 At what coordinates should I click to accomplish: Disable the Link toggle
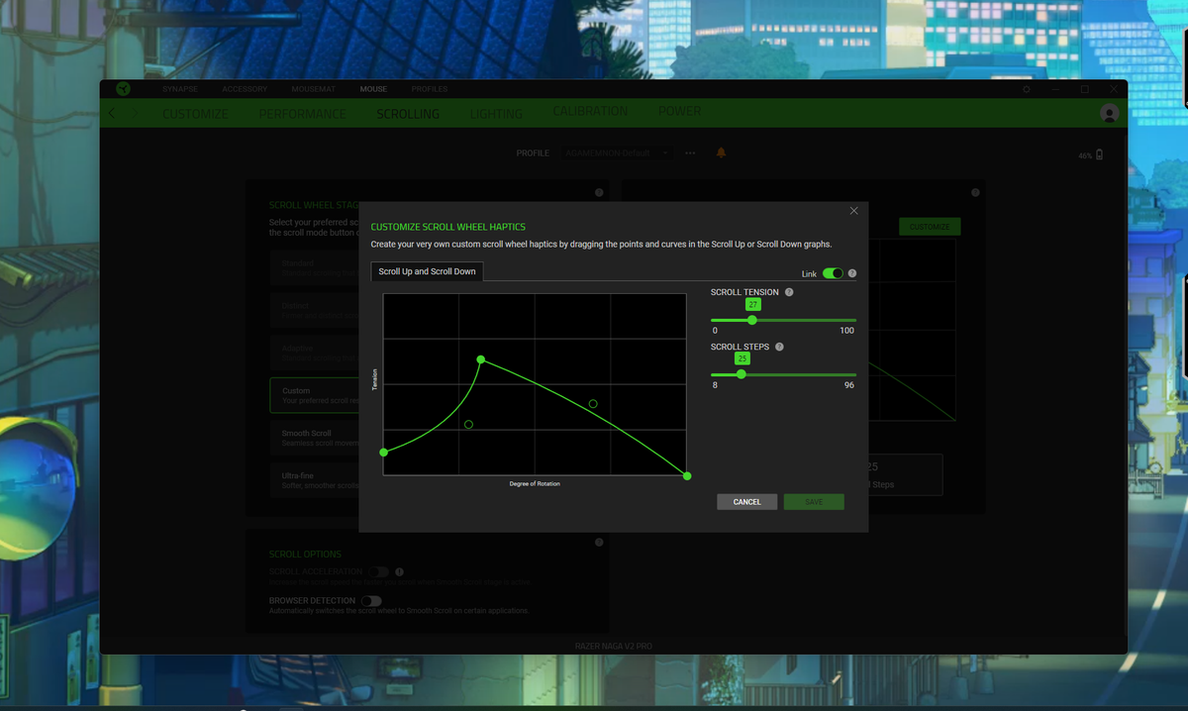(x=833, y=272)
